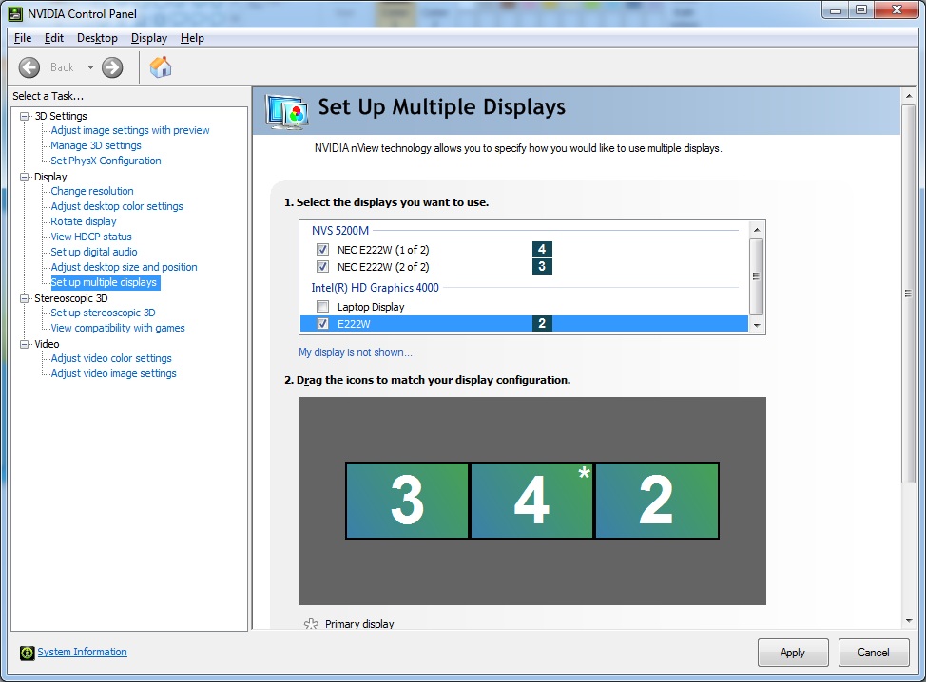This screenshot has width=926, height=682.
Task: Open the Back history dropdown arrow
Action: coord(90,67)
